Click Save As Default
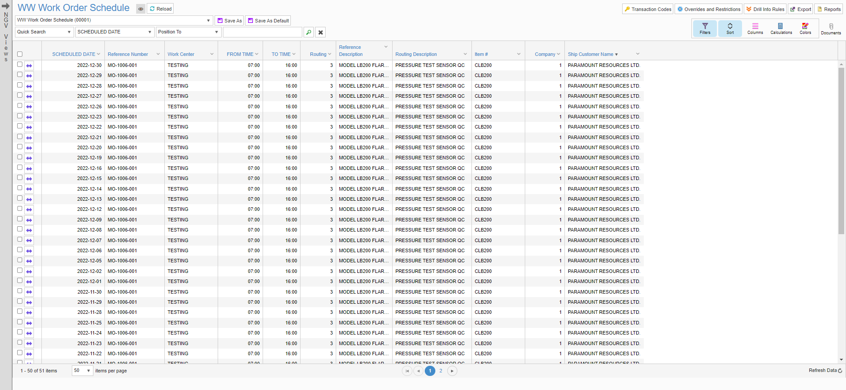This screenshot has height=390, width=846. point(268,21)
